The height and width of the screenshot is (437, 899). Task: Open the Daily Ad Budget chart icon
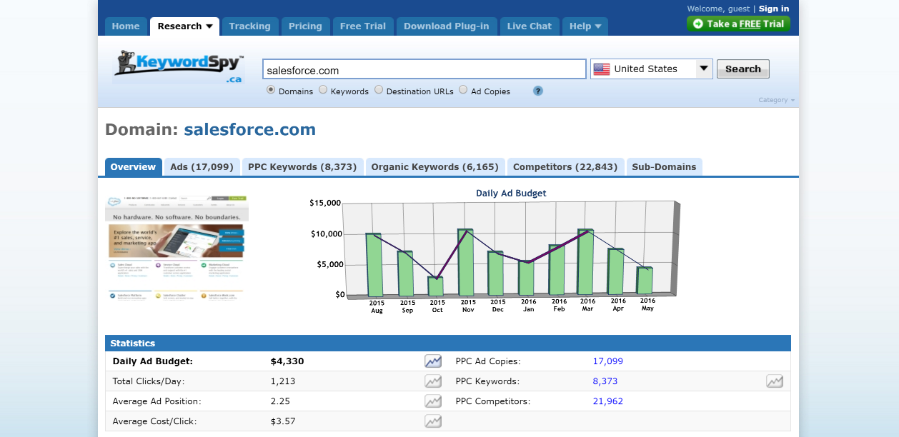pos(433,361)
